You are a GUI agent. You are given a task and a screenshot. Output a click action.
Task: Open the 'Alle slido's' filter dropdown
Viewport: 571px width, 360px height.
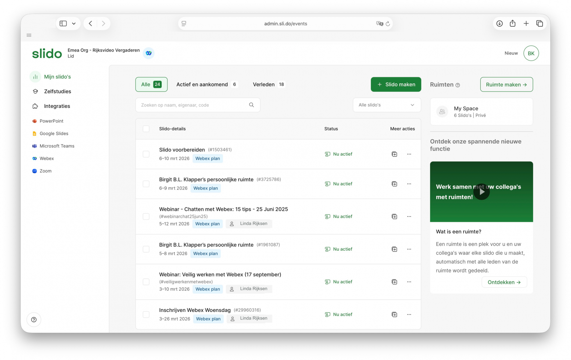click(x=386, y=105)
